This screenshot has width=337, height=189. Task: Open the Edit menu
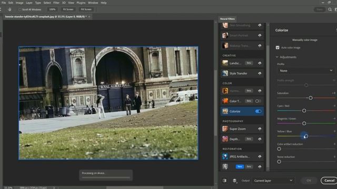(11, 3)
